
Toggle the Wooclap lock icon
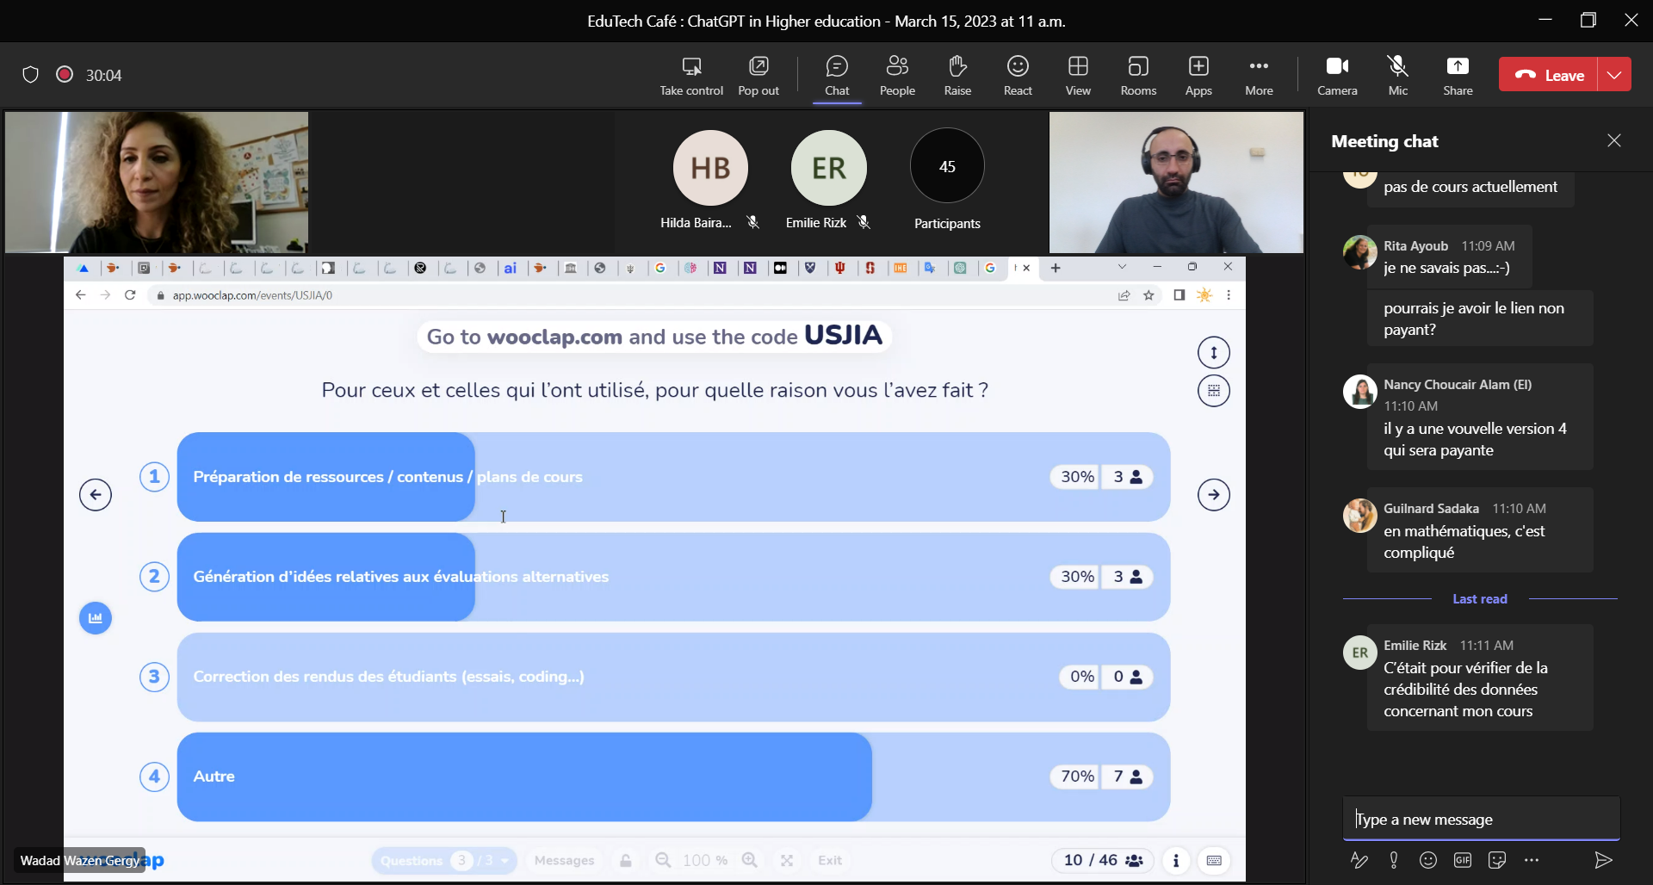coord(626,860)
